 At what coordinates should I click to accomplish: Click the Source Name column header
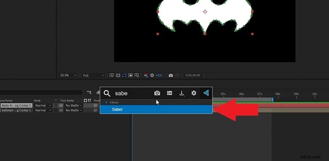tap(6, 100)
